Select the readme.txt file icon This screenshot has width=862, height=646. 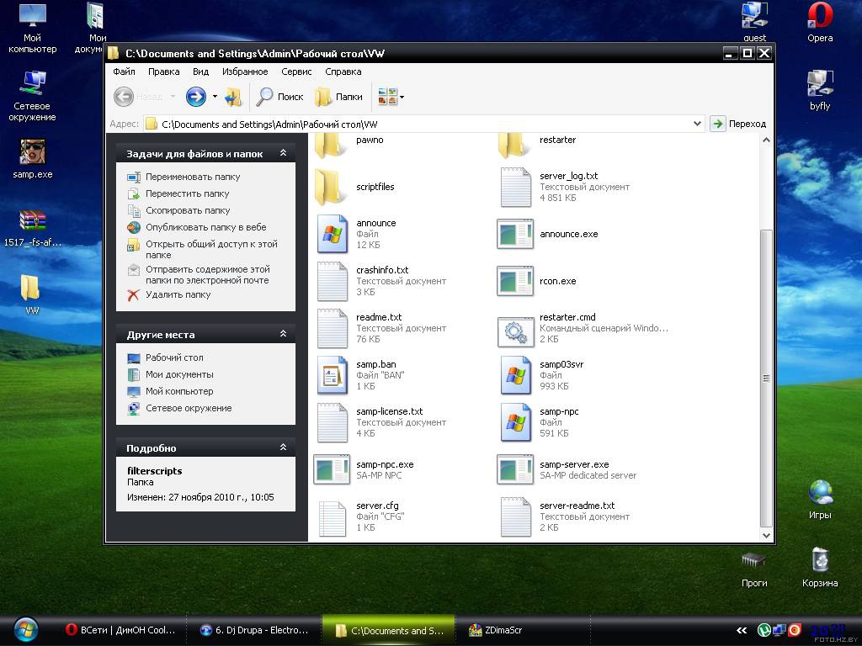coord(332,329)
